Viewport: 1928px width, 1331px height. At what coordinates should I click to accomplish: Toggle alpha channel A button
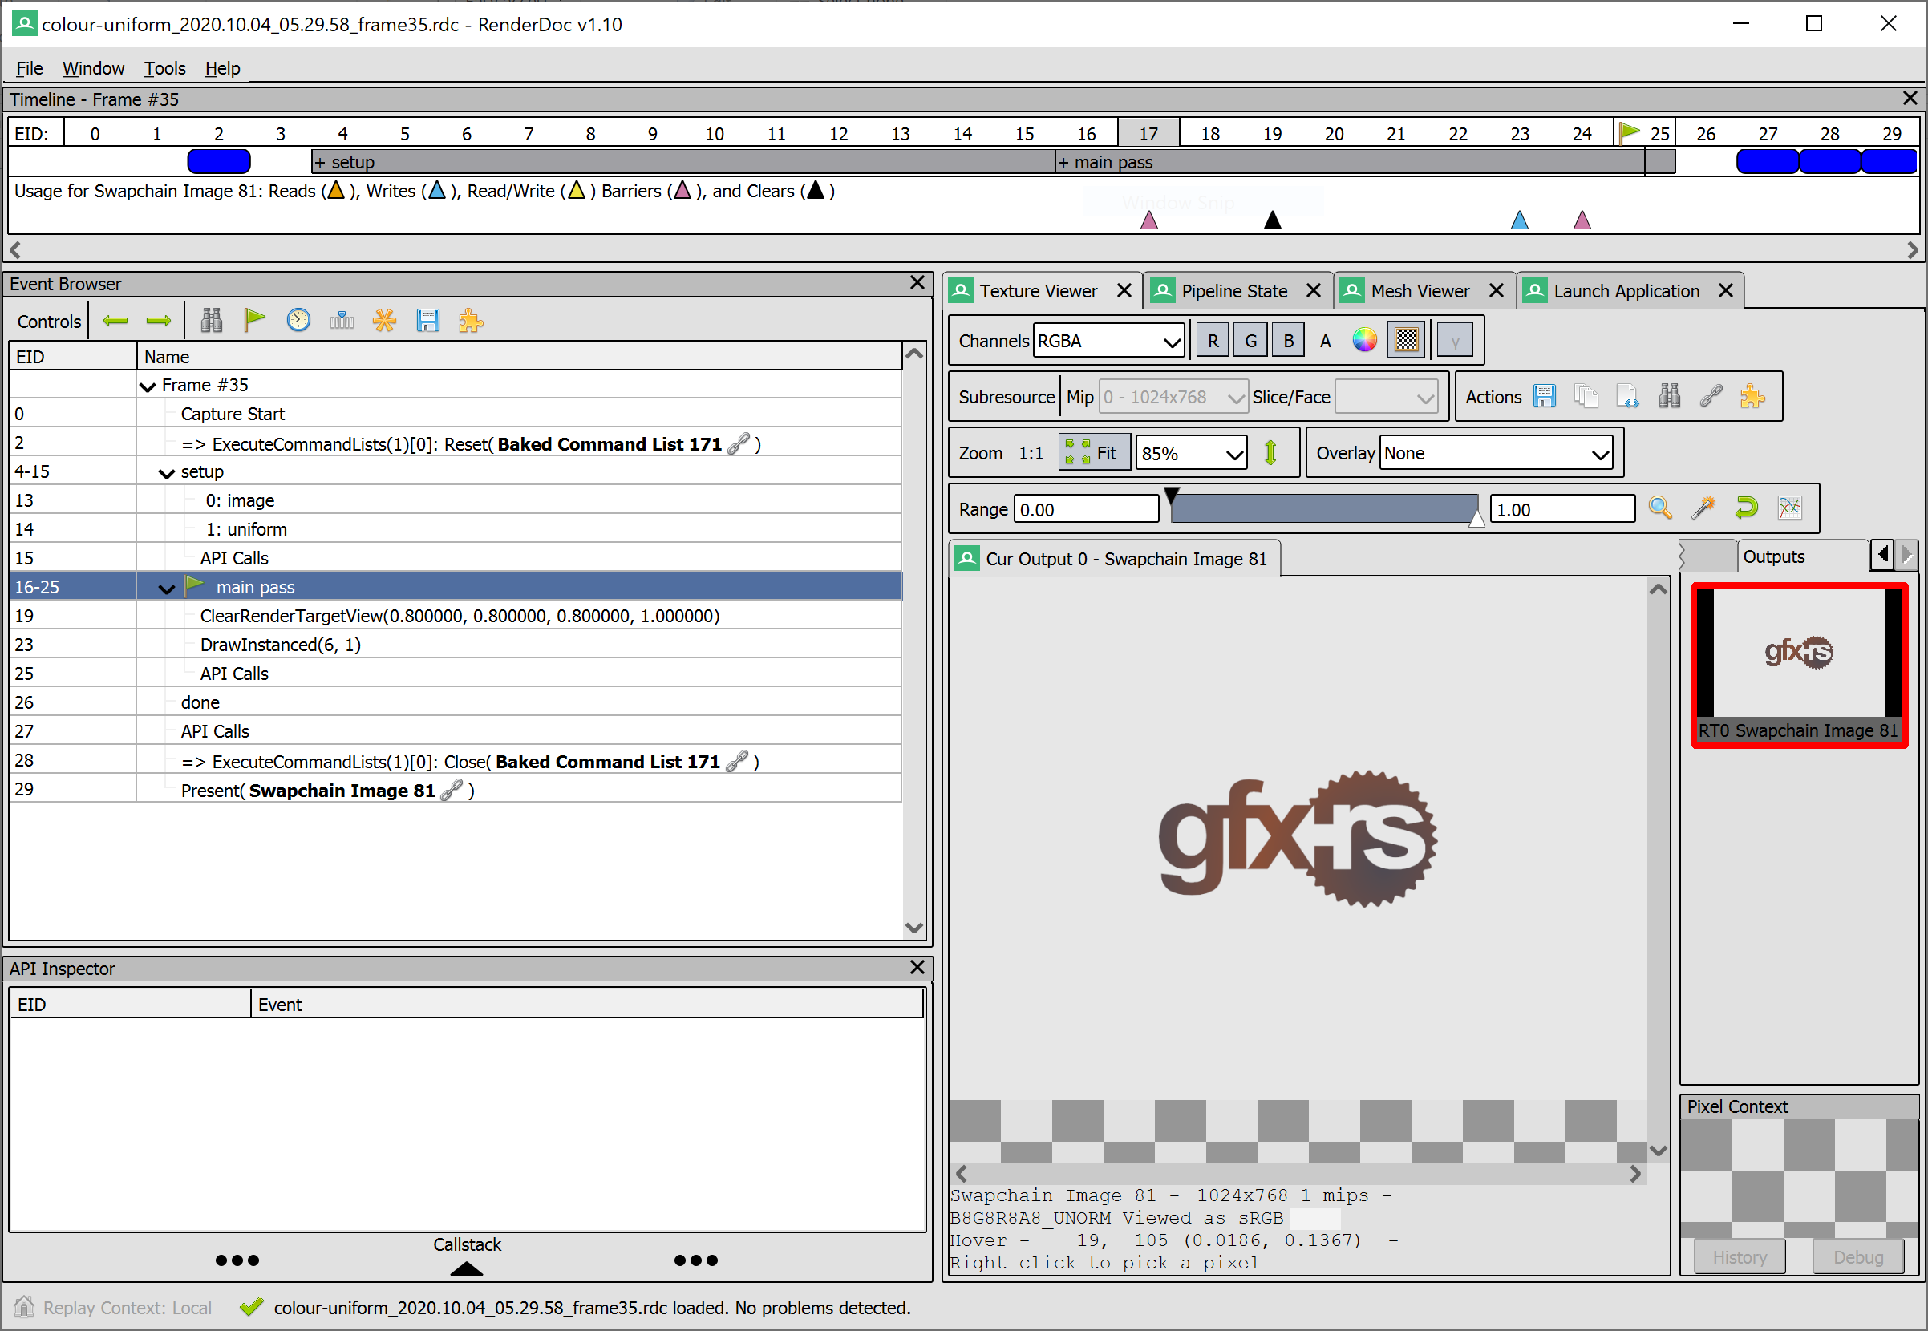click(x=1326, y=340)
